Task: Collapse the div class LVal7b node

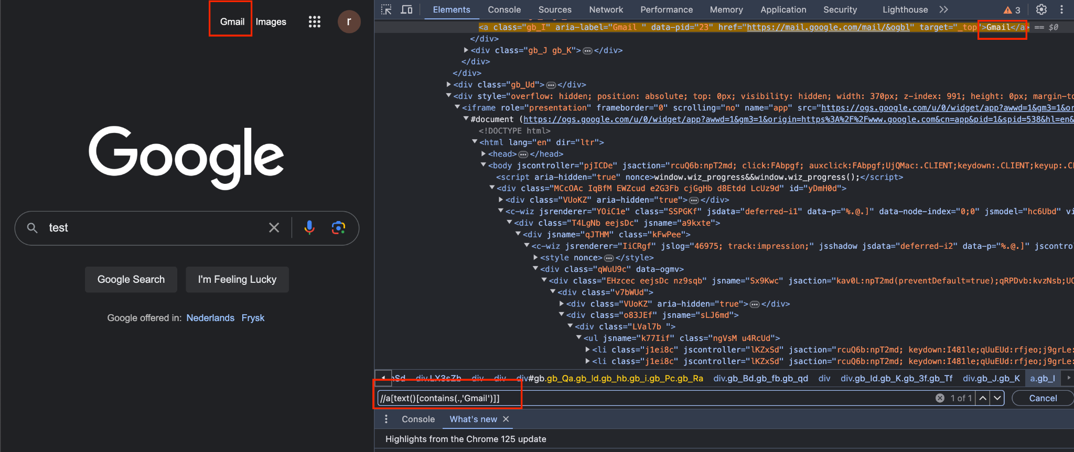Action: point(570,326)
